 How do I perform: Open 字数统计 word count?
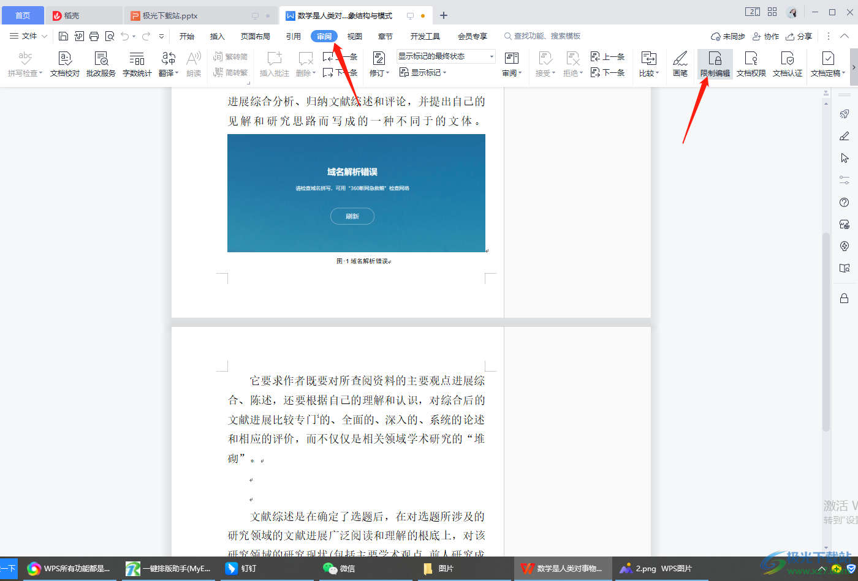click(x=137, y=64)
